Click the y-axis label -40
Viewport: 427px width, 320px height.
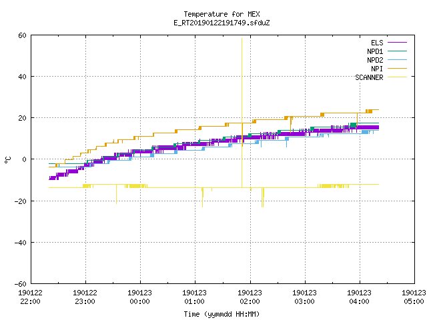(x=21, y=243)
